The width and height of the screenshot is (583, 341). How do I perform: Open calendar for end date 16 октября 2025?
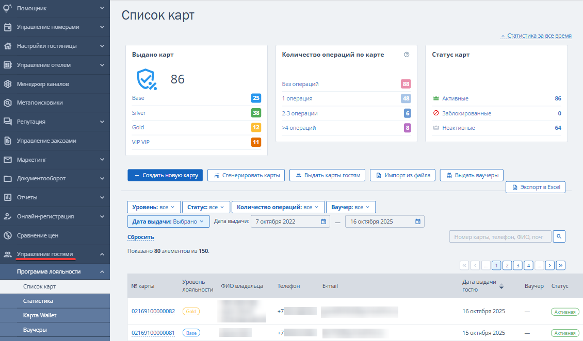[417, 221]
